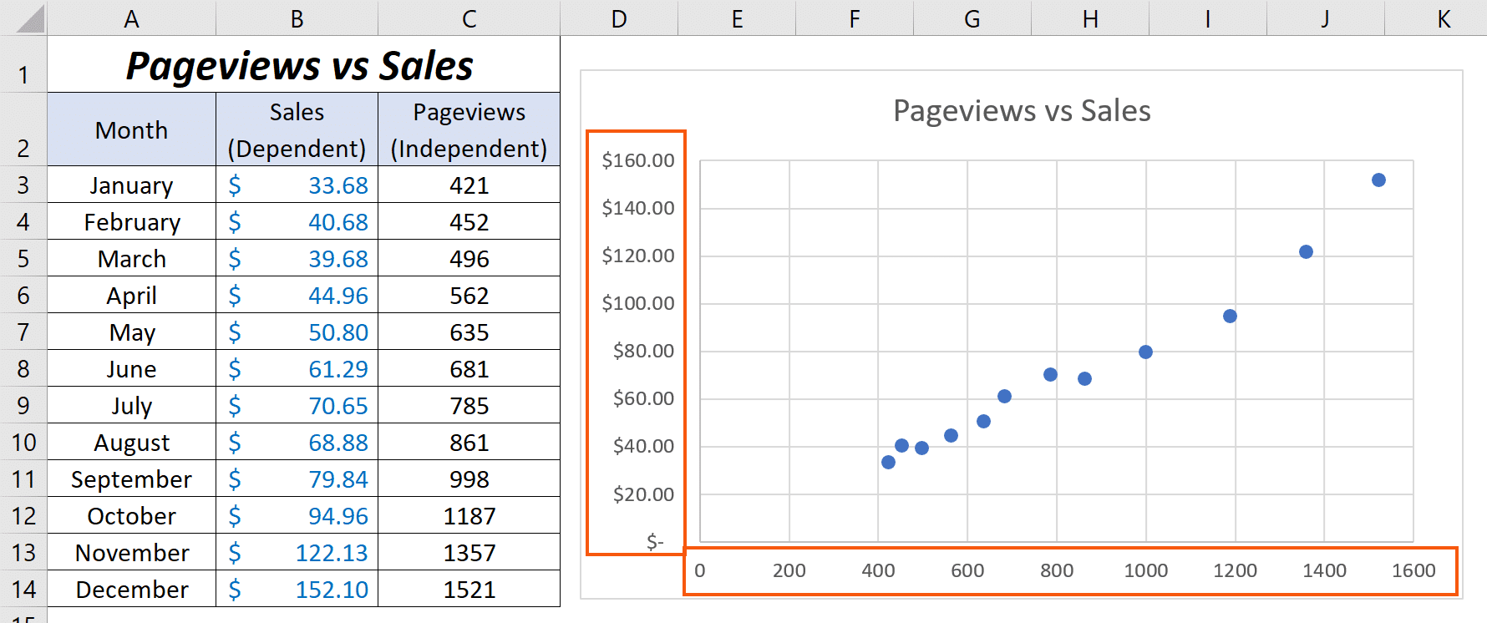1487x623 pixels.
Task: Click the January cell
Action: pyautogui.click(x=132, y=185)
